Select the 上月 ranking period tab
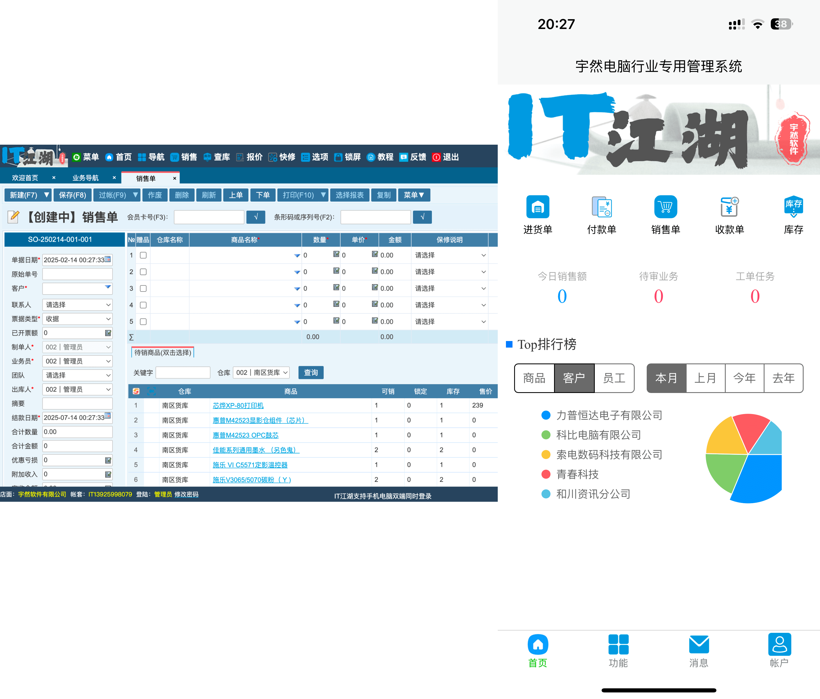Viewport: 820px width, 699px height. (705, 378)
